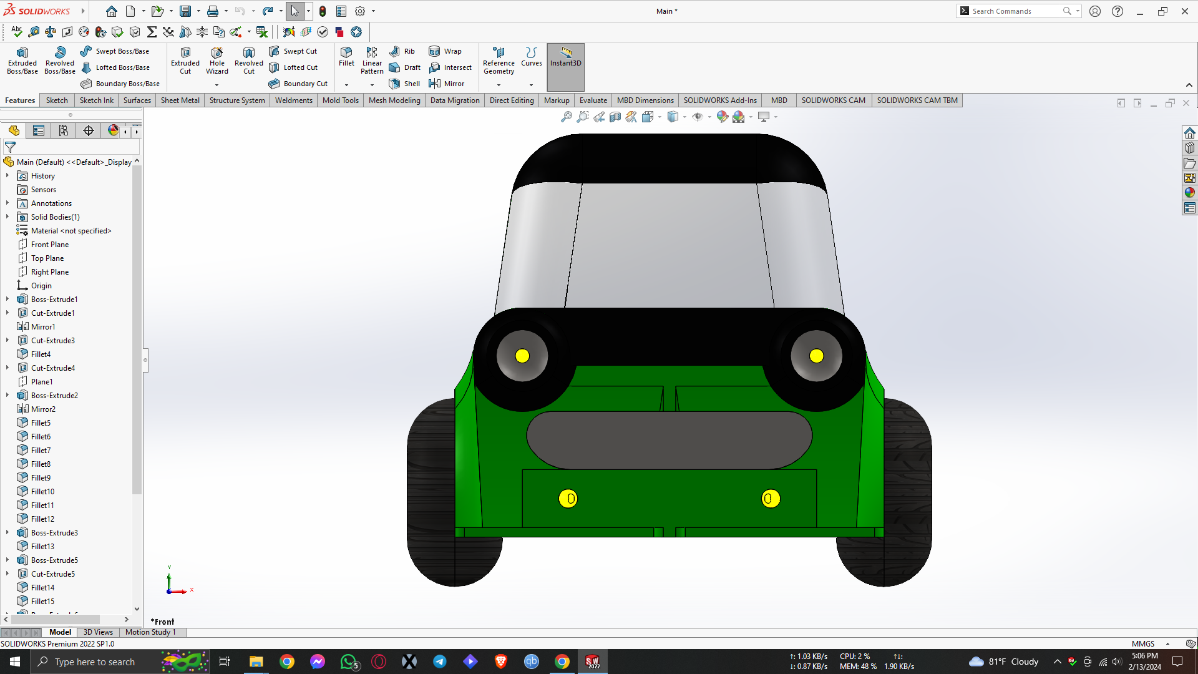
Task: Click the Linear Pattern icon
Action: (x=372, y=60)
